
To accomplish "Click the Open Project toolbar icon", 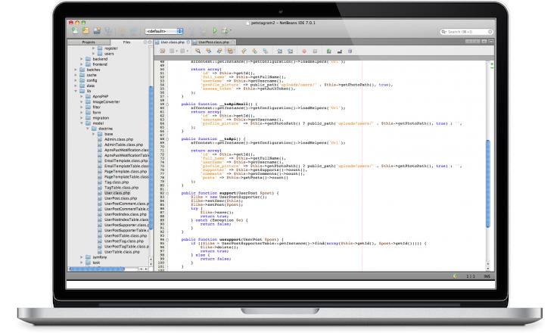I will tap(97, 31).
